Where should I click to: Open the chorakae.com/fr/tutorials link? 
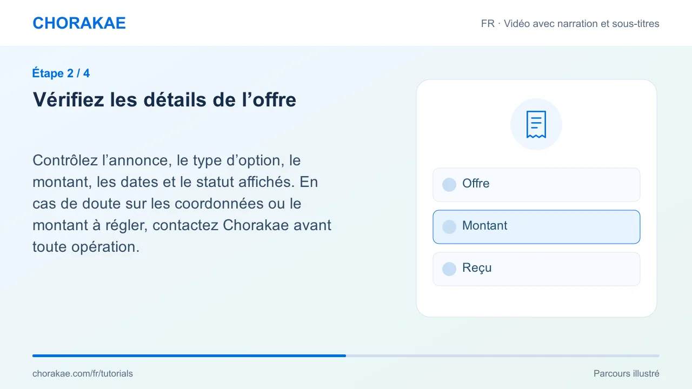(83, 373)
